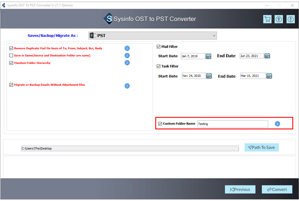
Task: Open calendar for Task Filter end date
Action: [269, 76]
